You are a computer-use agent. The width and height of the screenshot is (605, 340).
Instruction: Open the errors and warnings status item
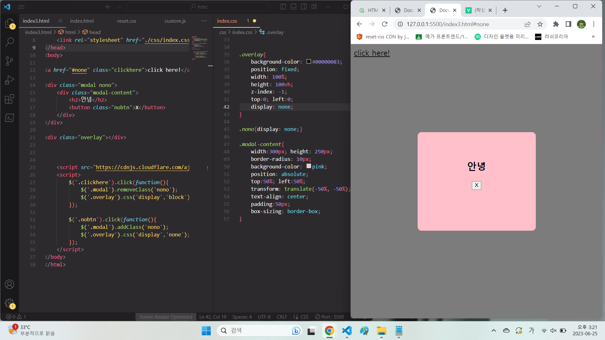(x=16, y=317)
